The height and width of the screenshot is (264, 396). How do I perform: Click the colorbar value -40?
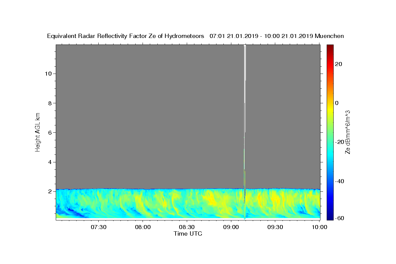click(339, 181)
